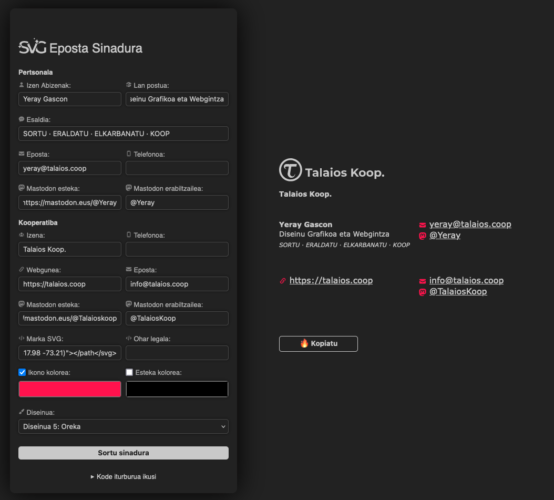Open the black link color swatch

[x=177, y=389]
